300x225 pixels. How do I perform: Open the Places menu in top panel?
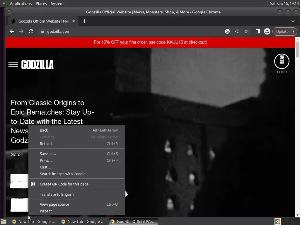click(41, 4)
